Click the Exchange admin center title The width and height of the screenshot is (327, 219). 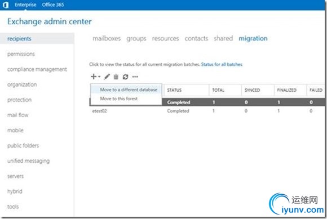point(50,21)
